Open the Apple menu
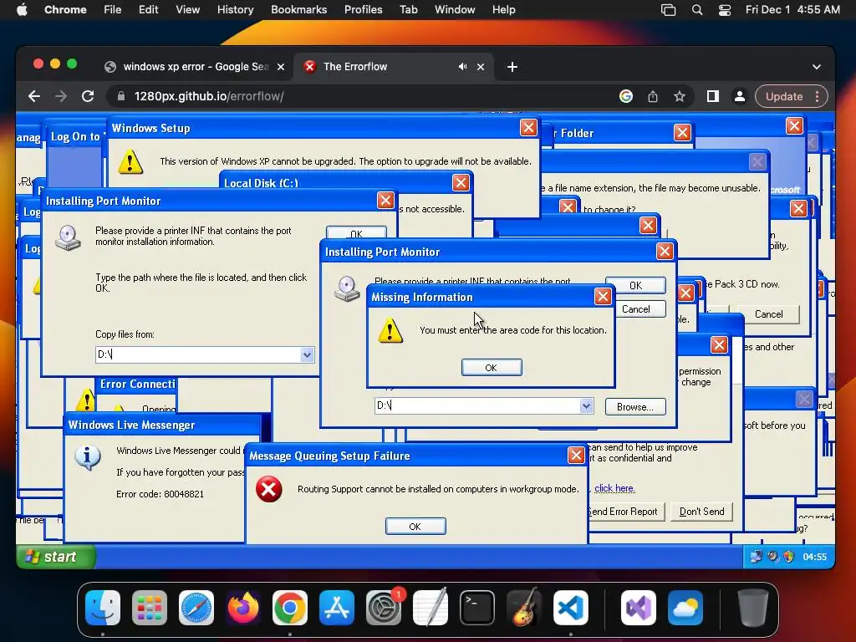 pos(22,10)
